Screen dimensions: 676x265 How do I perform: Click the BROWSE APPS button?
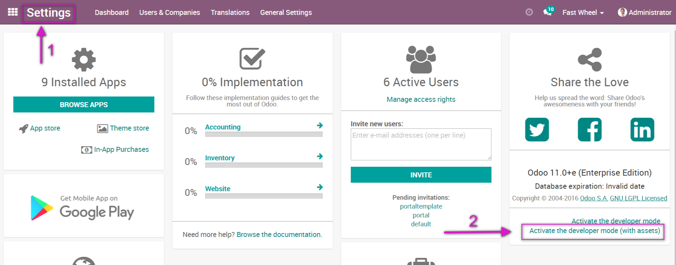point(84,105)
